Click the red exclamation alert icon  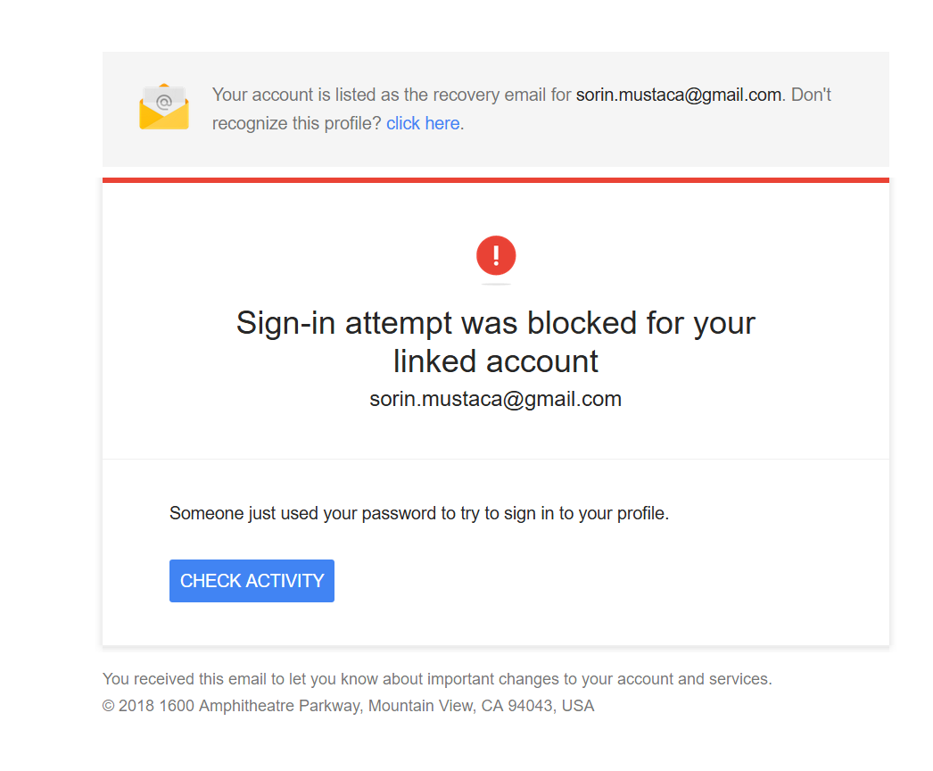coord(496,255)
